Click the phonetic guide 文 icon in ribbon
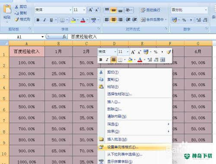Screen dimensions: 216x164 [x=94, y=20]
